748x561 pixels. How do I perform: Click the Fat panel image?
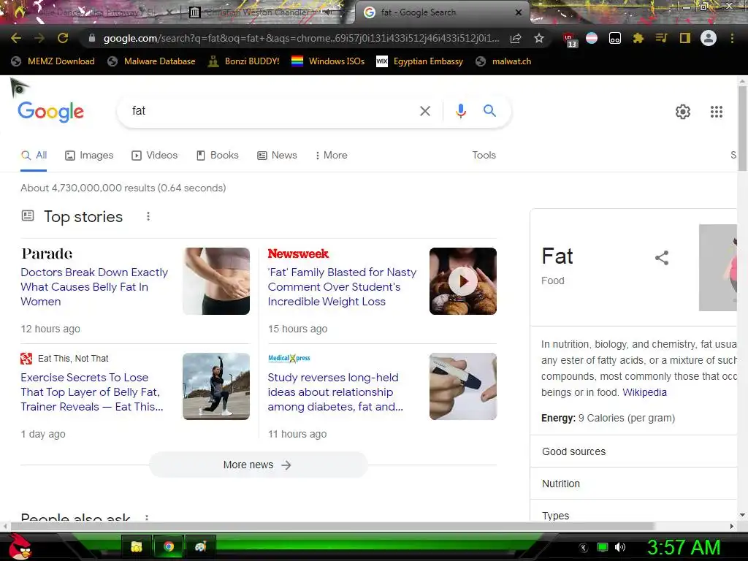[718, 267]
